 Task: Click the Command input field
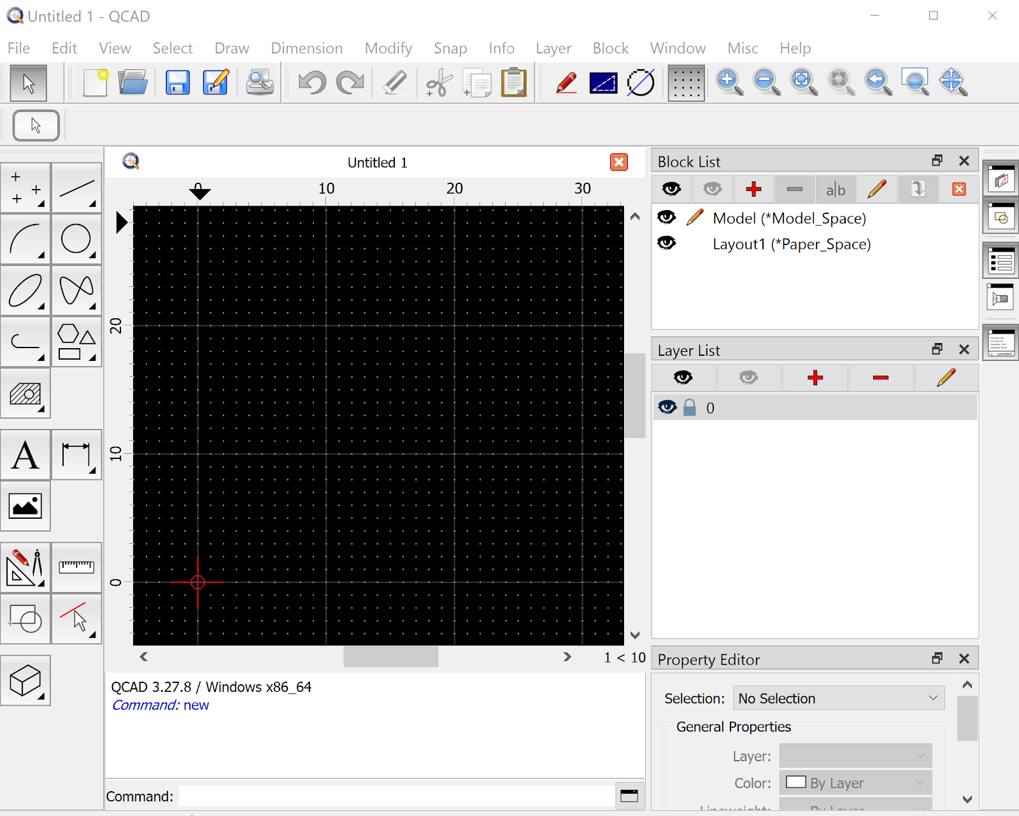tap(397, 796)
